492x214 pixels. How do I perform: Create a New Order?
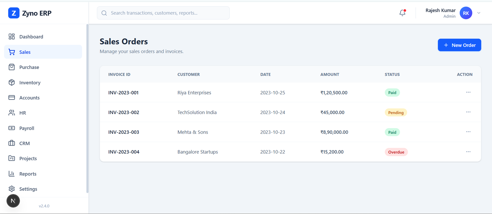(x=459, y=45)
